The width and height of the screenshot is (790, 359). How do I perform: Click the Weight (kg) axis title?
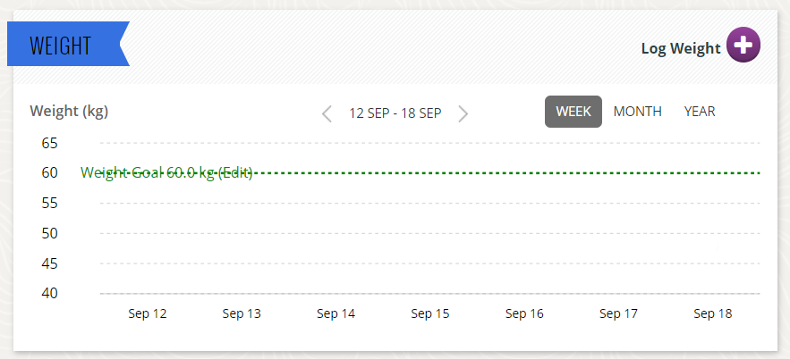click(x=69, y=112)
